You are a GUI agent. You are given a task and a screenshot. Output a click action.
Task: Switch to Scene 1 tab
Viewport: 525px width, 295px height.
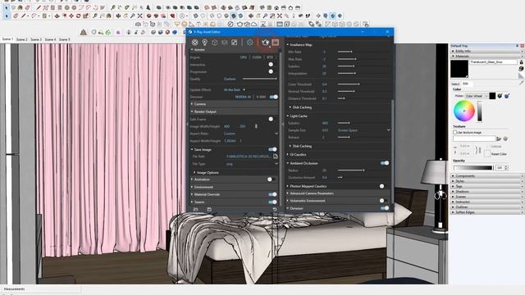[x=7, y=39]
